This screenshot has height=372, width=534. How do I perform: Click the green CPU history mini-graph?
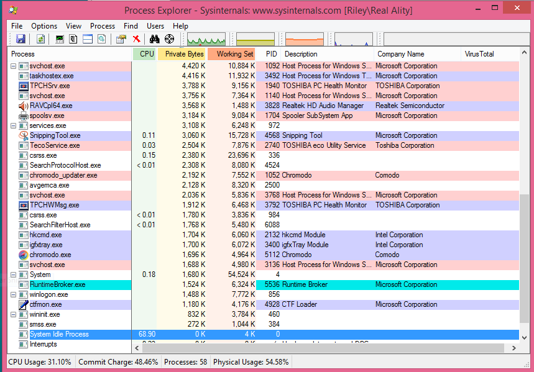tap(205, 38)
